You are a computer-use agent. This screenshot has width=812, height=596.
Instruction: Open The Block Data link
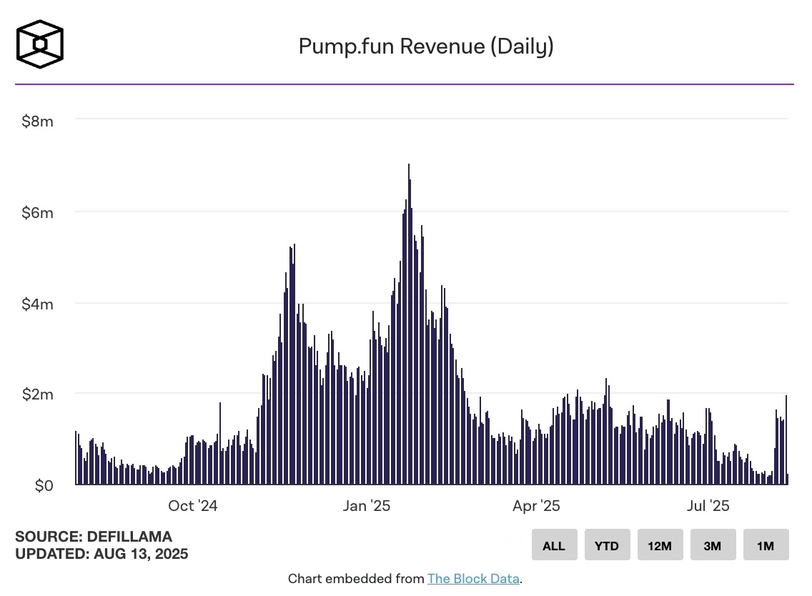(x=473, y=578)
